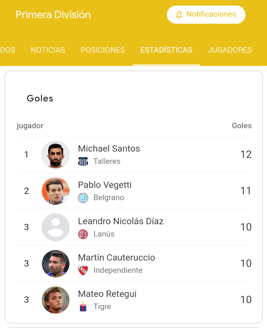The height and width of the screenshot is (328, 267).
Task: Click the Primera División league title
Action: 53,15
